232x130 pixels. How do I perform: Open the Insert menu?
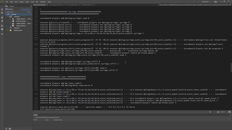pyautogui.click(x=21, y=2)
